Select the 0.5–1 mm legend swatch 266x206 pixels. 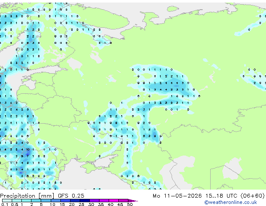click(17, 201)
